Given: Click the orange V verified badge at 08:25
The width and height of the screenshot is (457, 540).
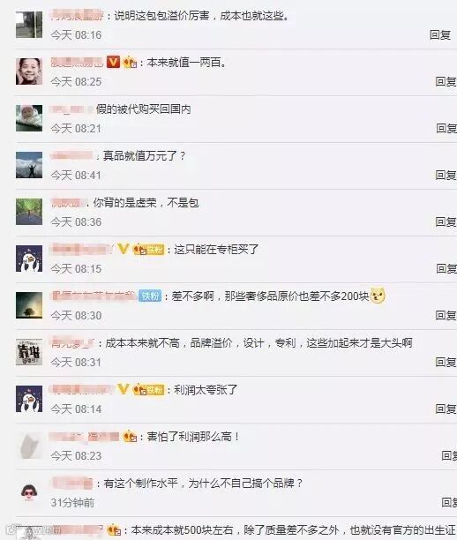Looking at the screenshot, I should [x=113, y=63].
